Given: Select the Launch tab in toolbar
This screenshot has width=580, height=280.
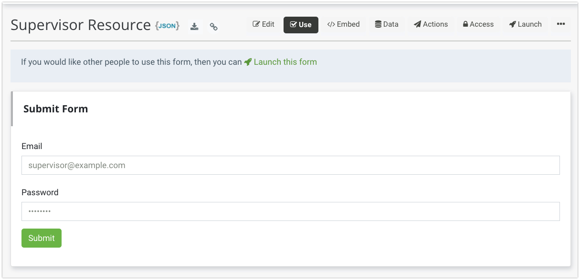Looking at the screenshot, I should 525,24.
